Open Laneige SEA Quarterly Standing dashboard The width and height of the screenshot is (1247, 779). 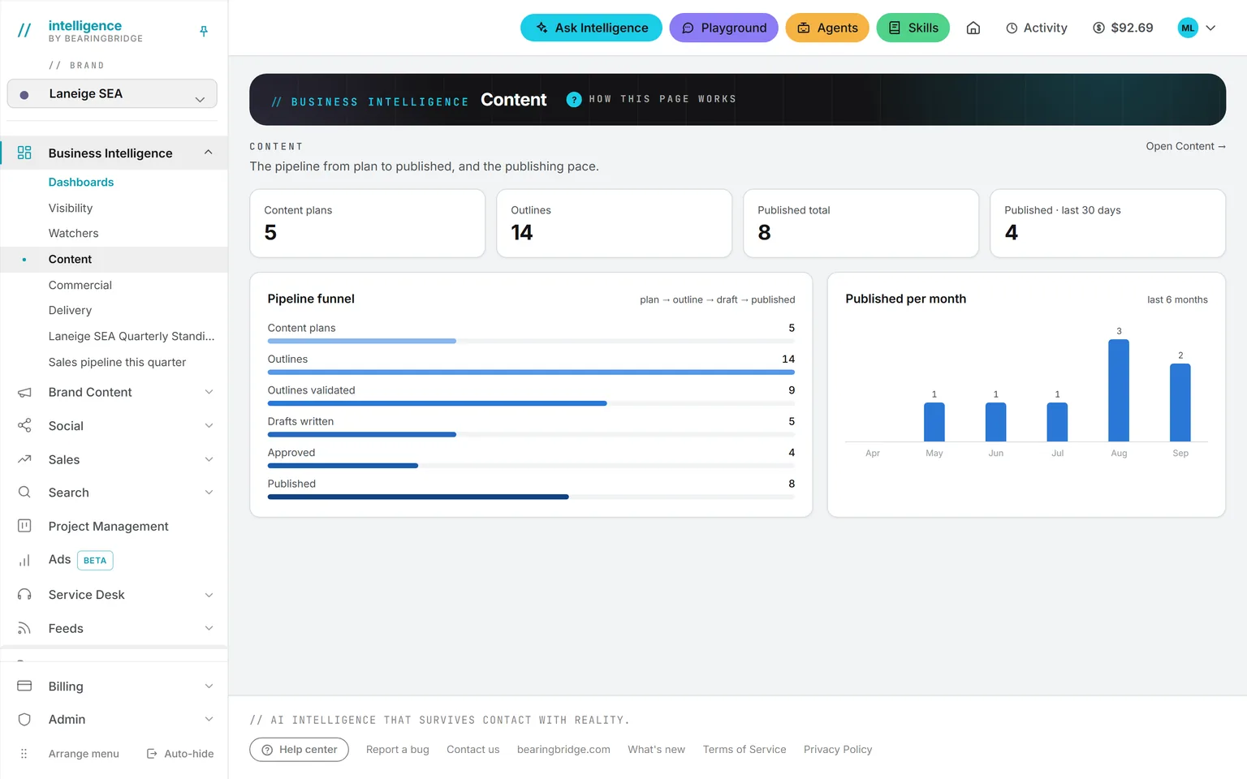coord(132,336)
